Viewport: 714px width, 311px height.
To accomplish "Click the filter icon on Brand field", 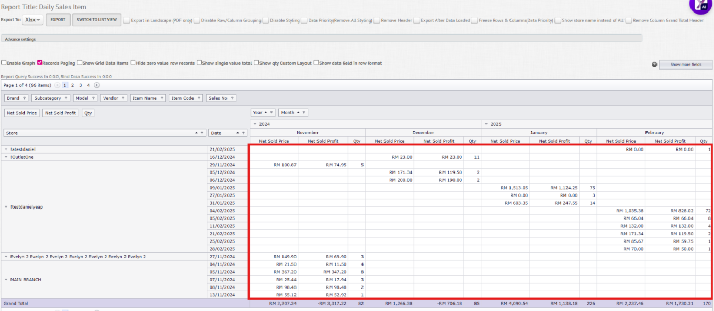I will (x=24, y=98).
